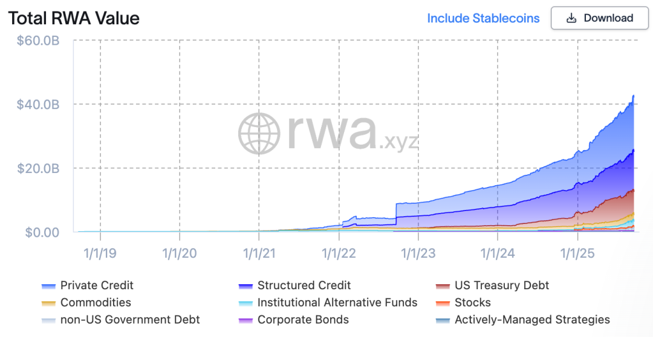
Task: Click the Structured Credit legend swatch
Action: pos(246,286)
